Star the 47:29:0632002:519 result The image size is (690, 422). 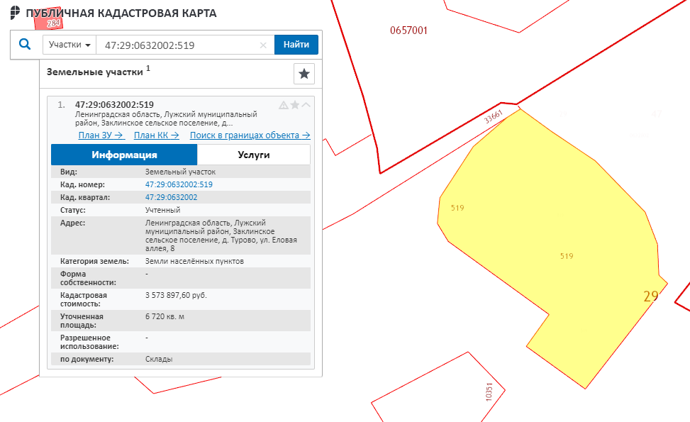[295, 105]
